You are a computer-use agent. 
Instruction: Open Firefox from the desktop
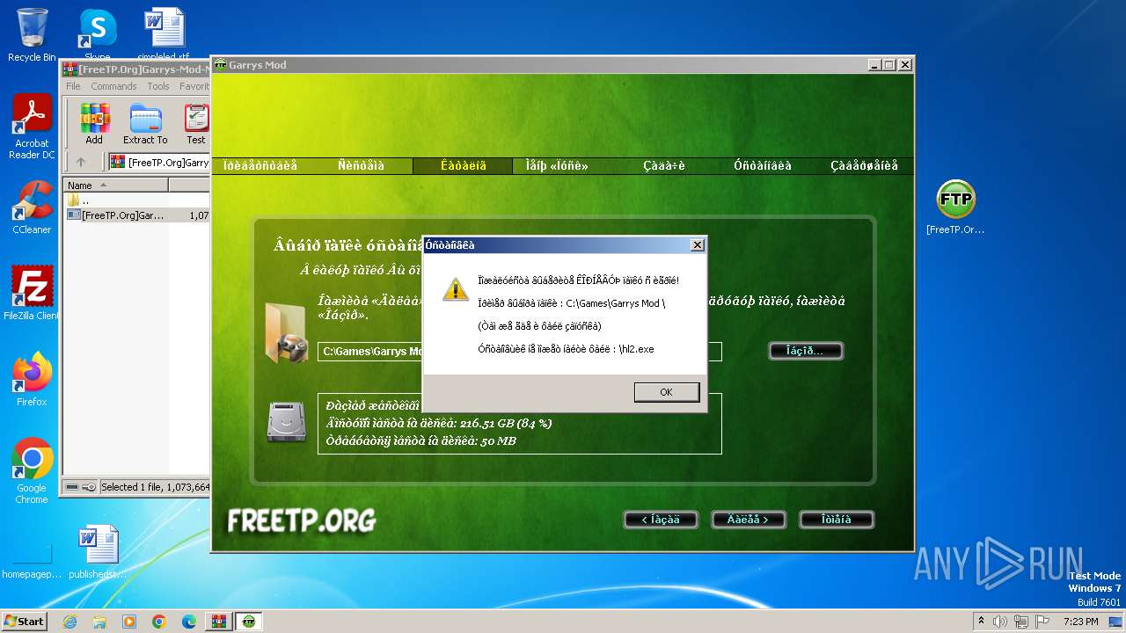click(x=32, y=379)
